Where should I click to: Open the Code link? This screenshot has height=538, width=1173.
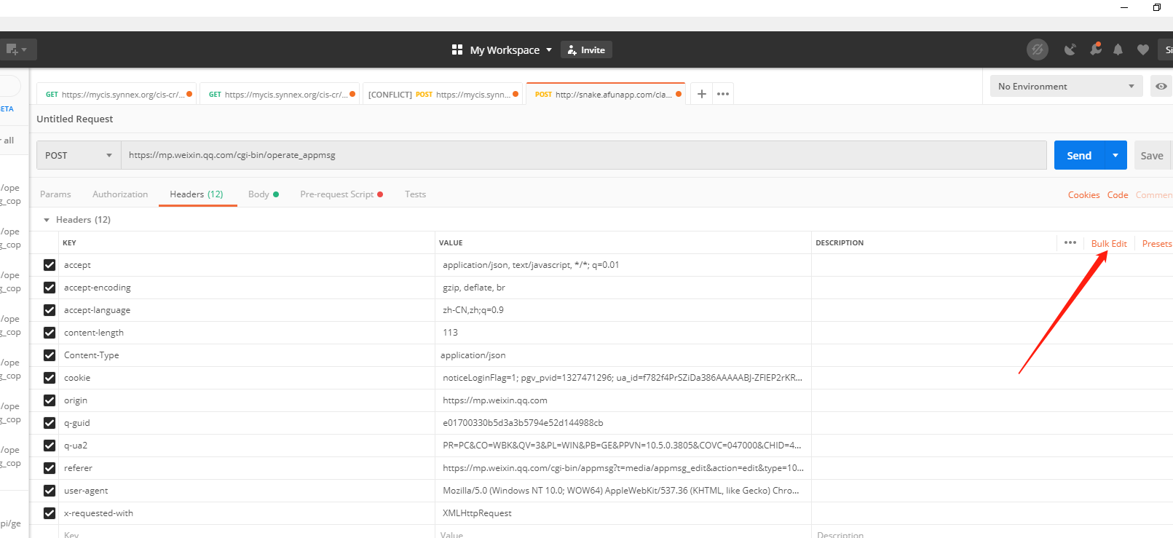click(1118, 195)
